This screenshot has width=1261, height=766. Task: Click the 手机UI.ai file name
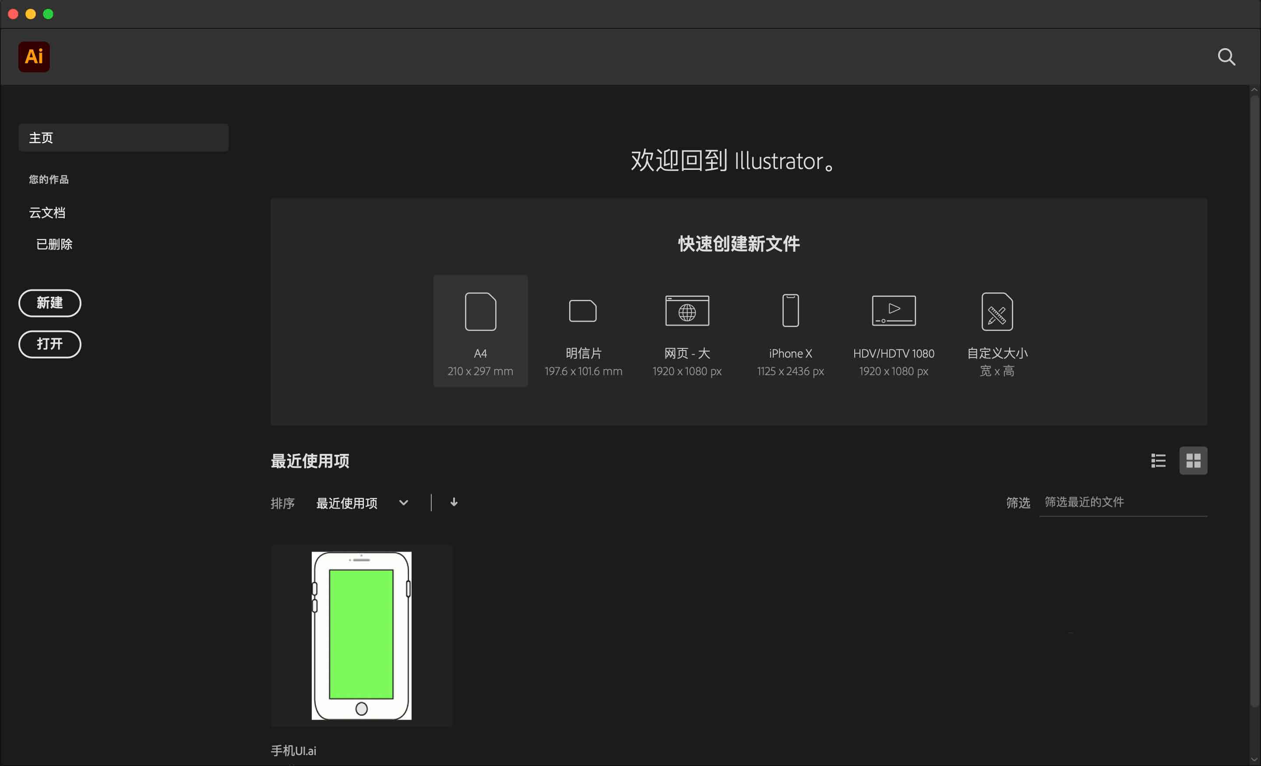coord(293,751)
